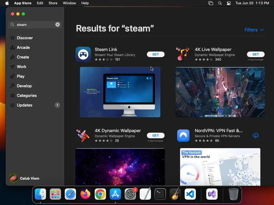274x205 pixels.
Task: Open Launchpad from the Dock
Action: (x=55, y=194)
